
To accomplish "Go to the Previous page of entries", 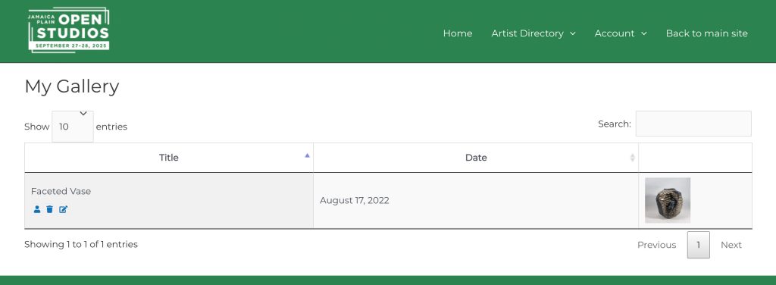I will click(x=656, y=245).
